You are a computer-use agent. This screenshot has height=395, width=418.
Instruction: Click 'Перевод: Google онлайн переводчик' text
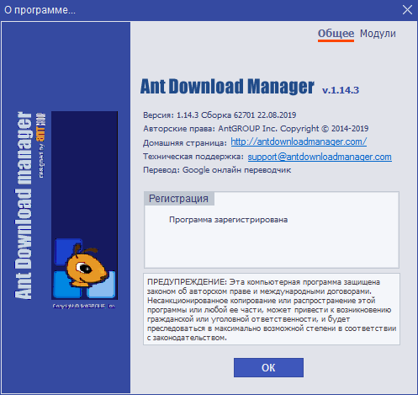(x=217, y=170)
